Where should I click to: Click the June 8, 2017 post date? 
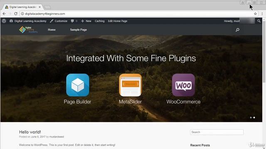coord(38,137)
